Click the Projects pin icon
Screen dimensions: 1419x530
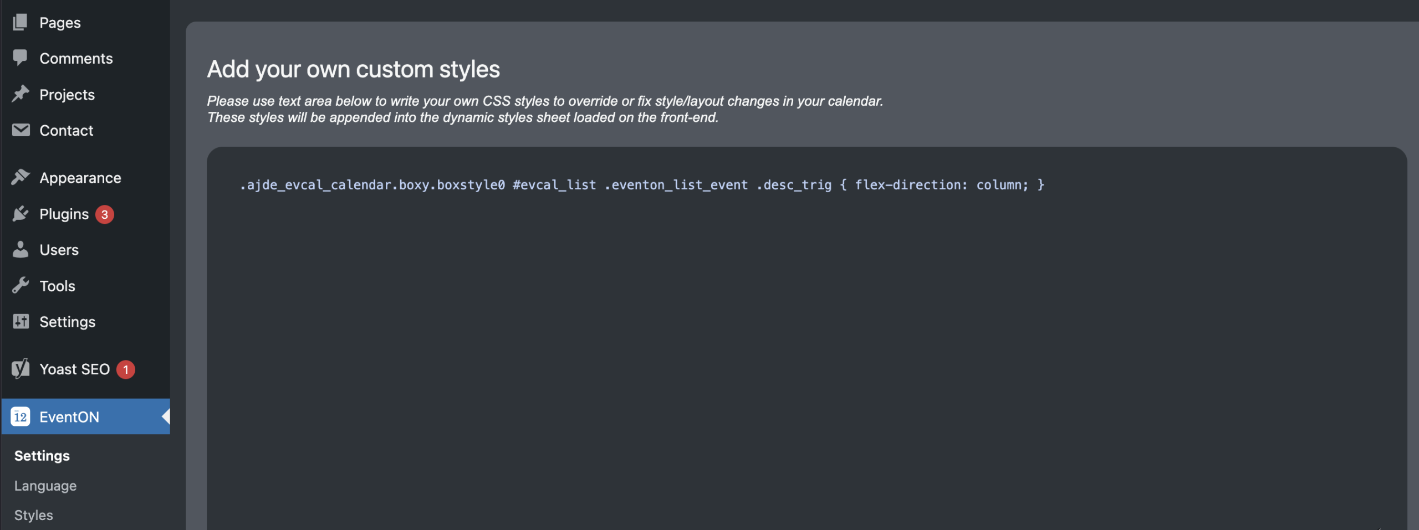tap(21, 94)
